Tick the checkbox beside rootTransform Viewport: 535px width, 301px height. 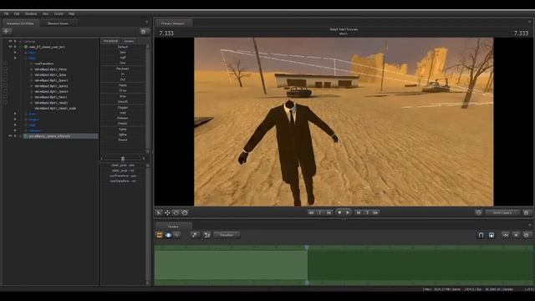[x=6, y=64]
